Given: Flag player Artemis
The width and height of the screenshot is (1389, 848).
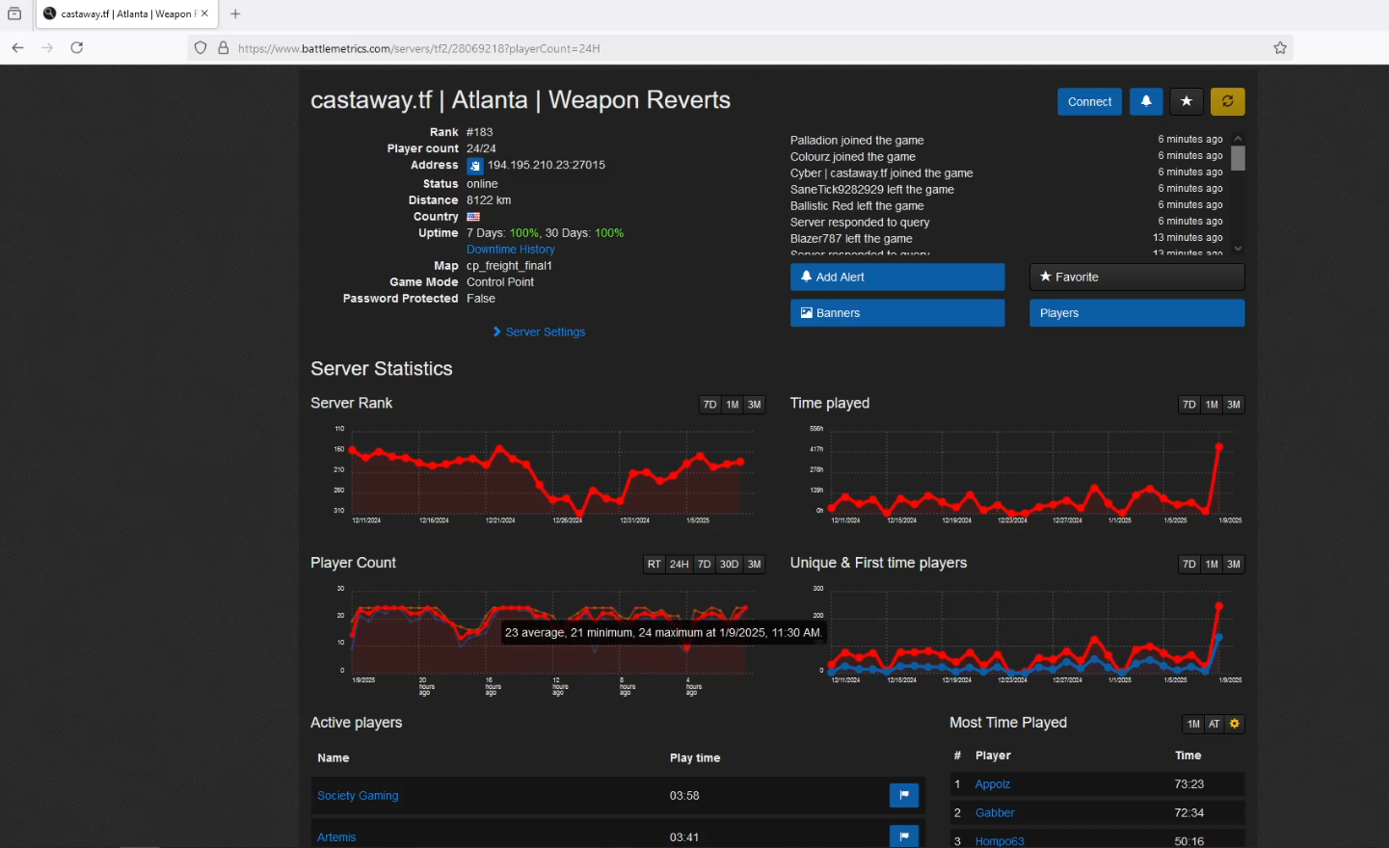Looking at the screenshot, I should [x=903, y=835].
